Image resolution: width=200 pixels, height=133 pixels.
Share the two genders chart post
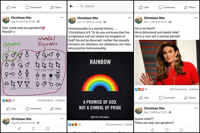(56, 109)
